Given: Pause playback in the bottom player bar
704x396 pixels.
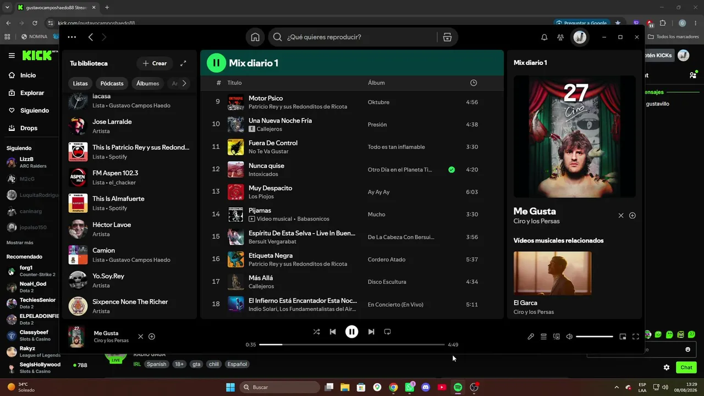Looking at the screenshot, I should click(x=351, y=332).
